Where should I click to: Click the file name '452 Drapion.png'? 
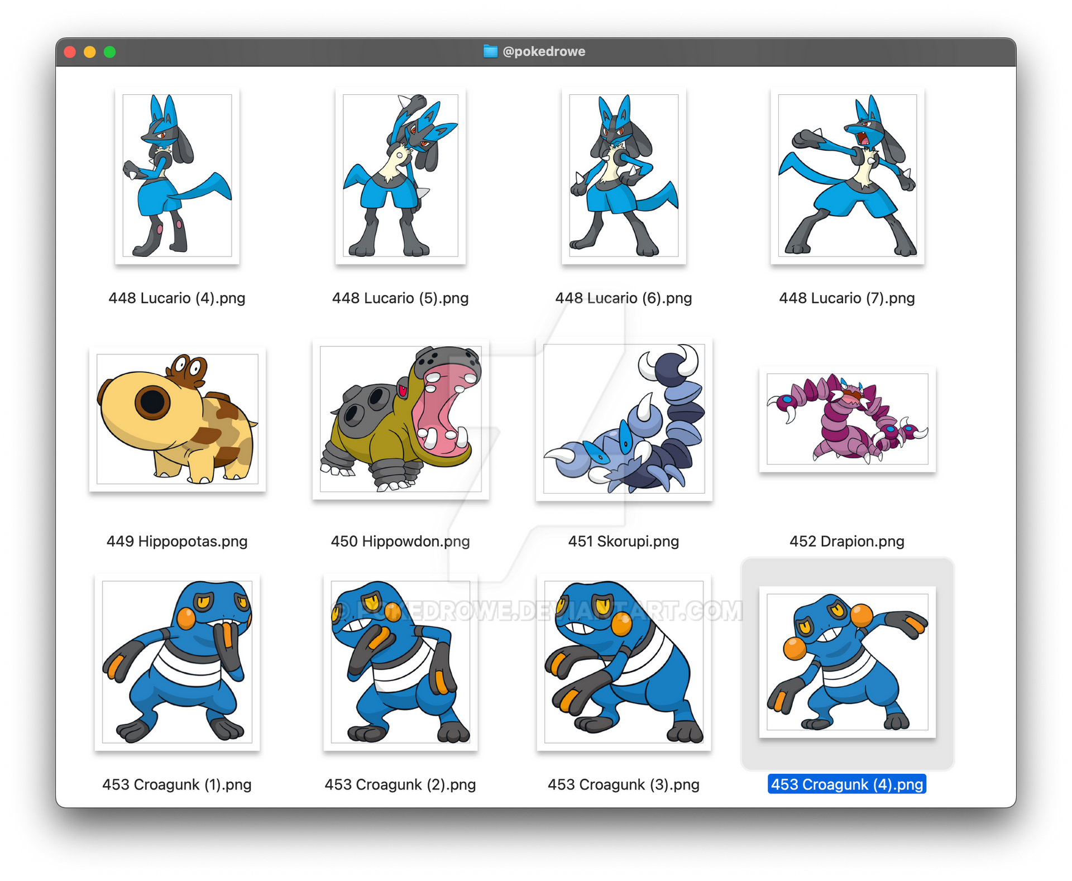pyautogui.click(x=847, y=542)
